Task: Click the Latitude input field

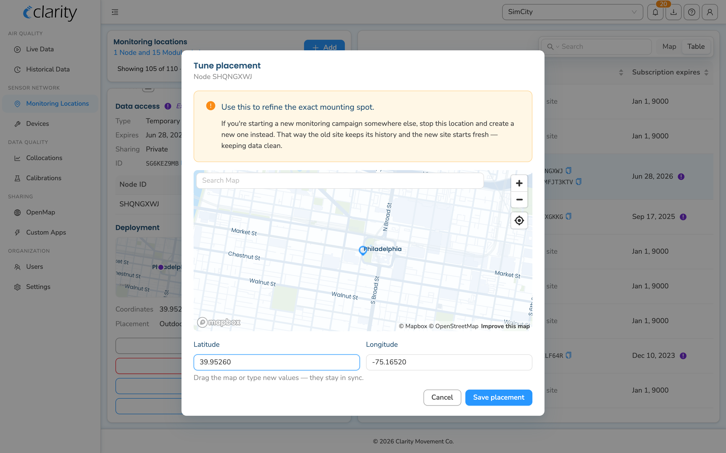Action: [x=277, y=362]
